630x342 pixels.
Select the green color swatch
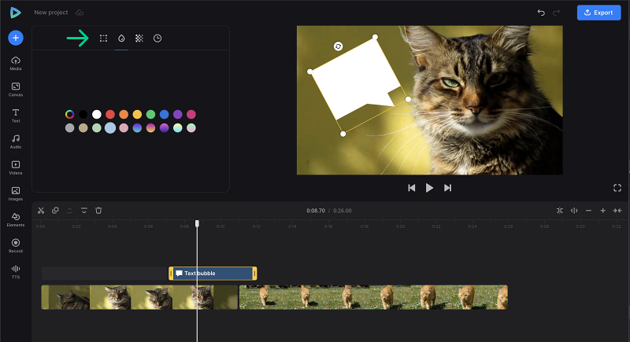150,114
